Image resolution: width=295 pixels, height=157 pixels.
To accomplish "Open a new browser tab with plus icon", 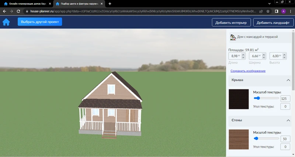I will 110,4.
